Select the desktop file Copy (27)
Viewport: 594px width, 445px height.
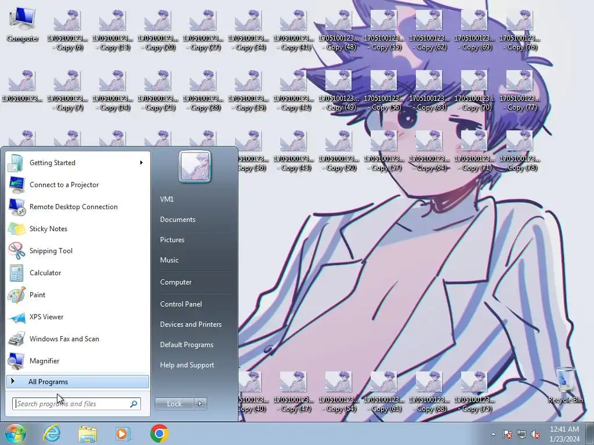point(203,30)
